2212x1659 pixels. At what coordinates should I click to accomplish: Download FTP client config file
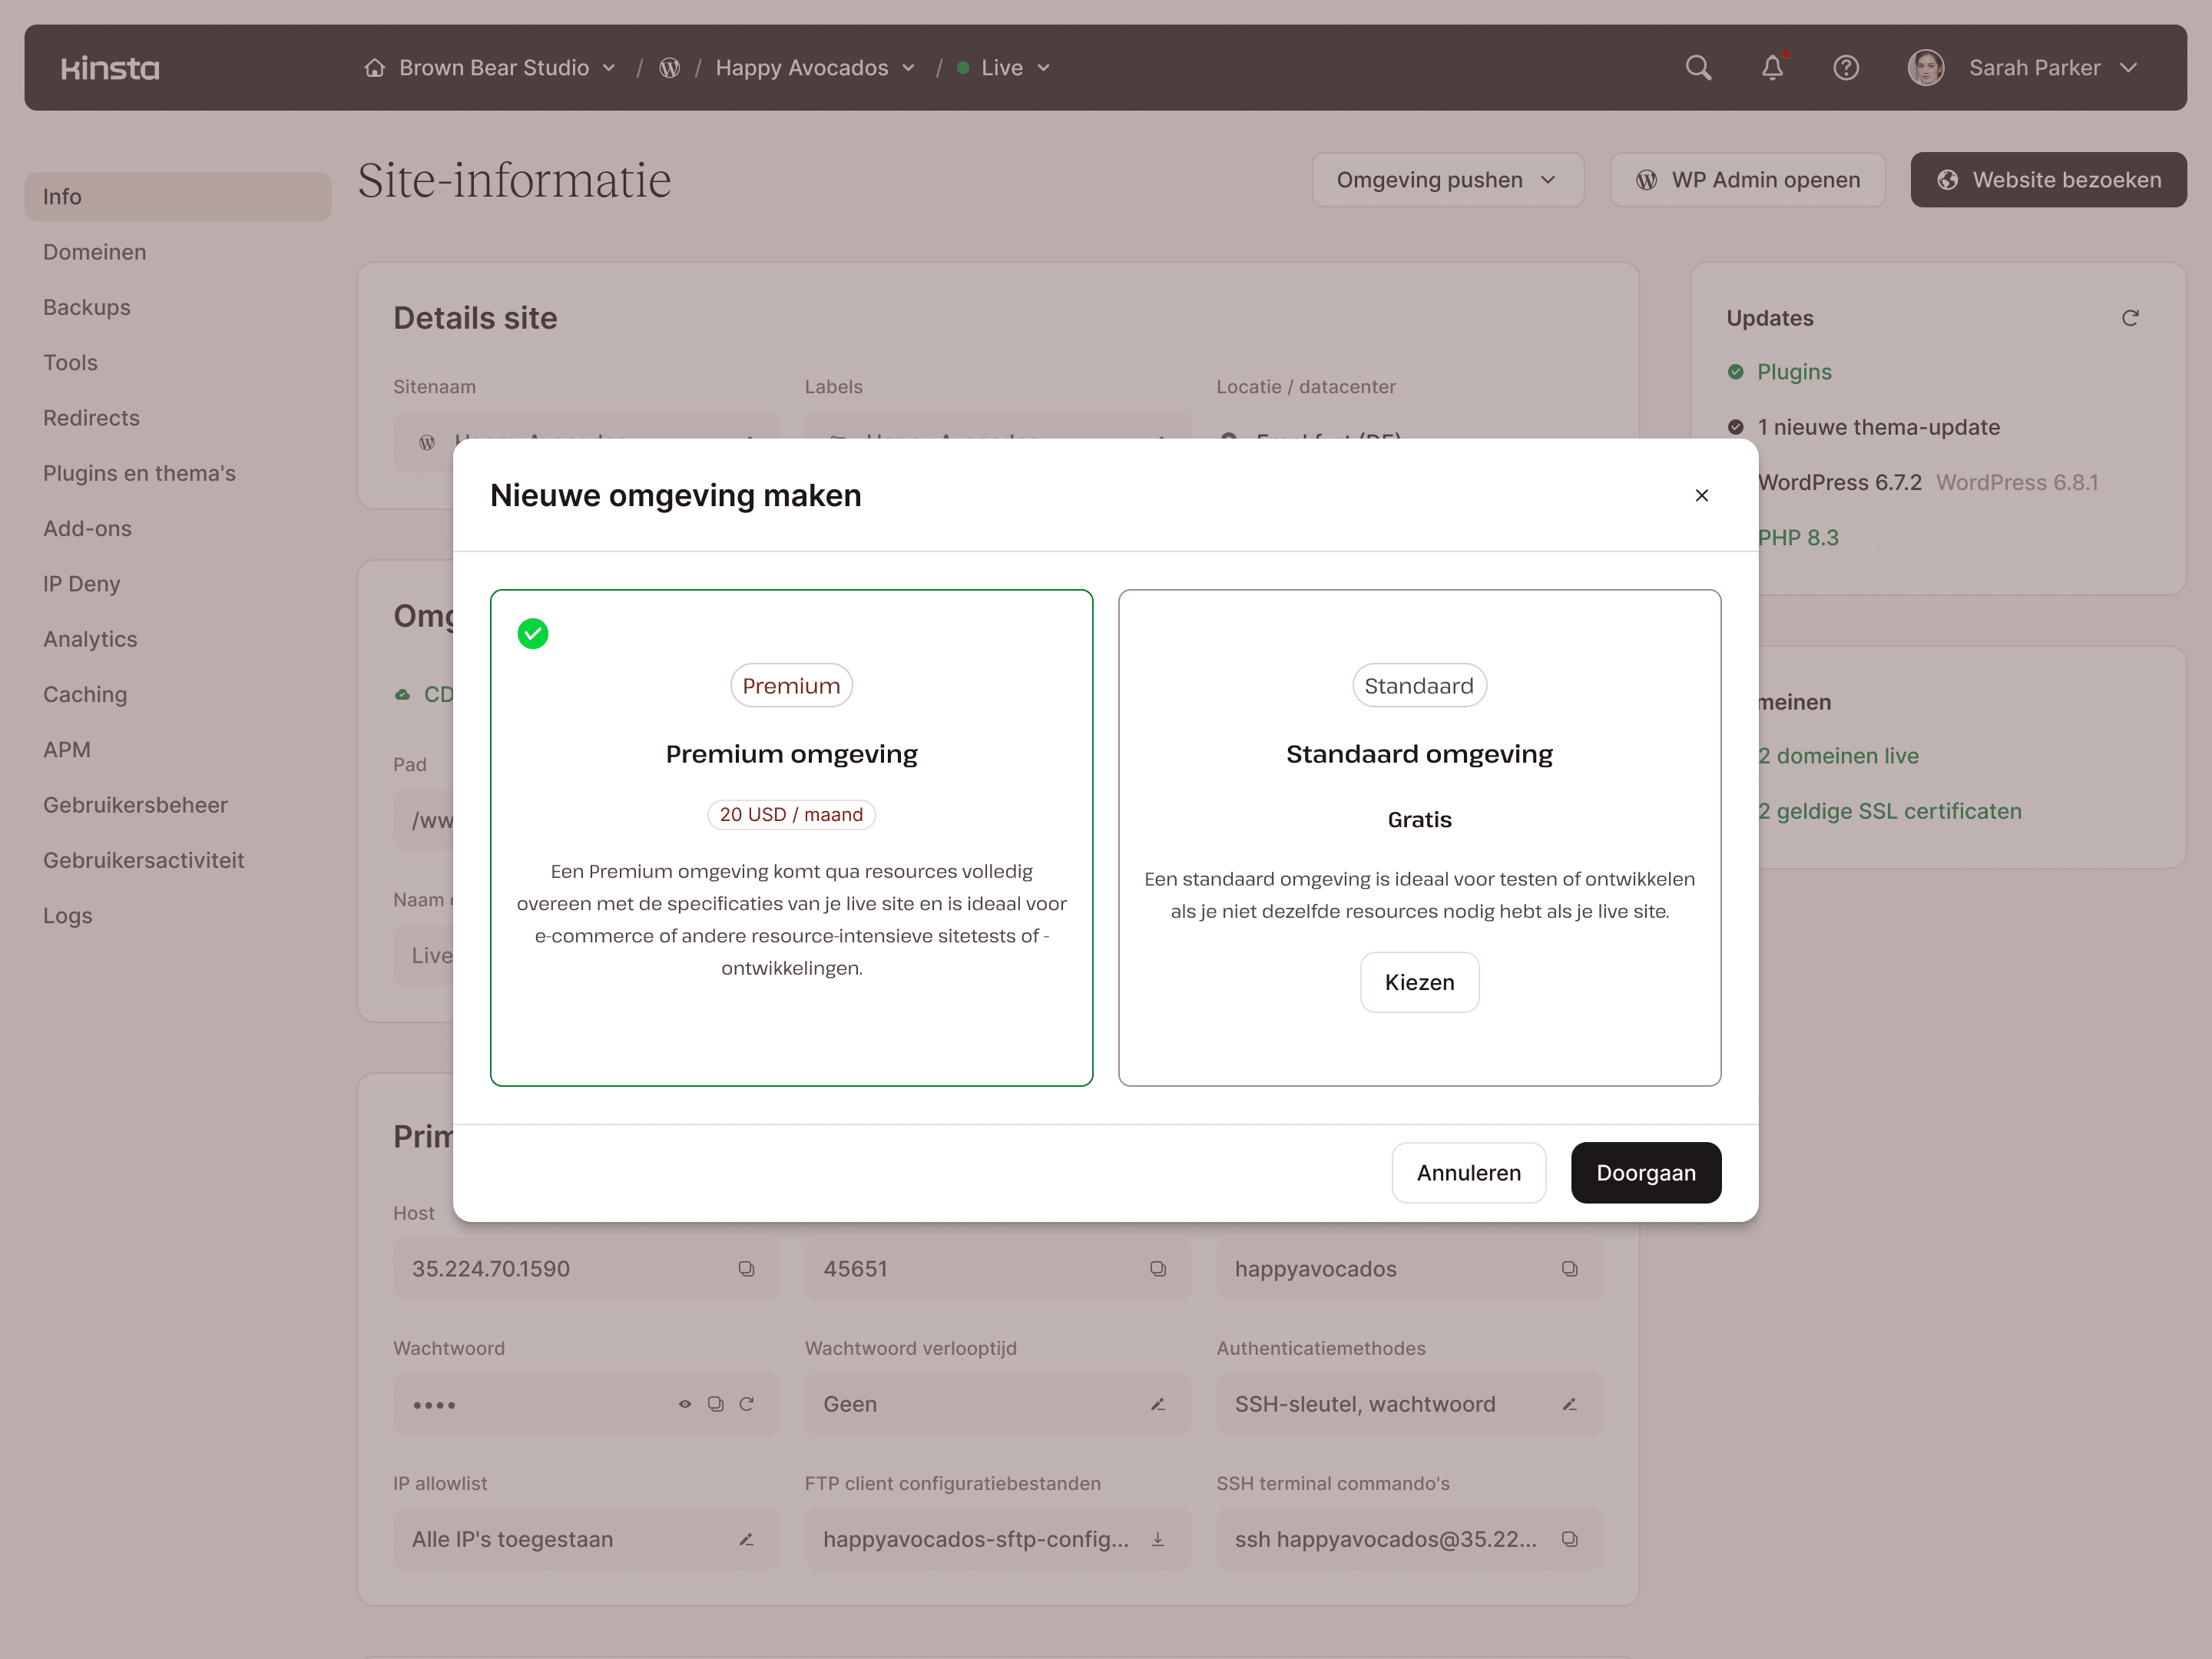click(x=1157, y=1539)
